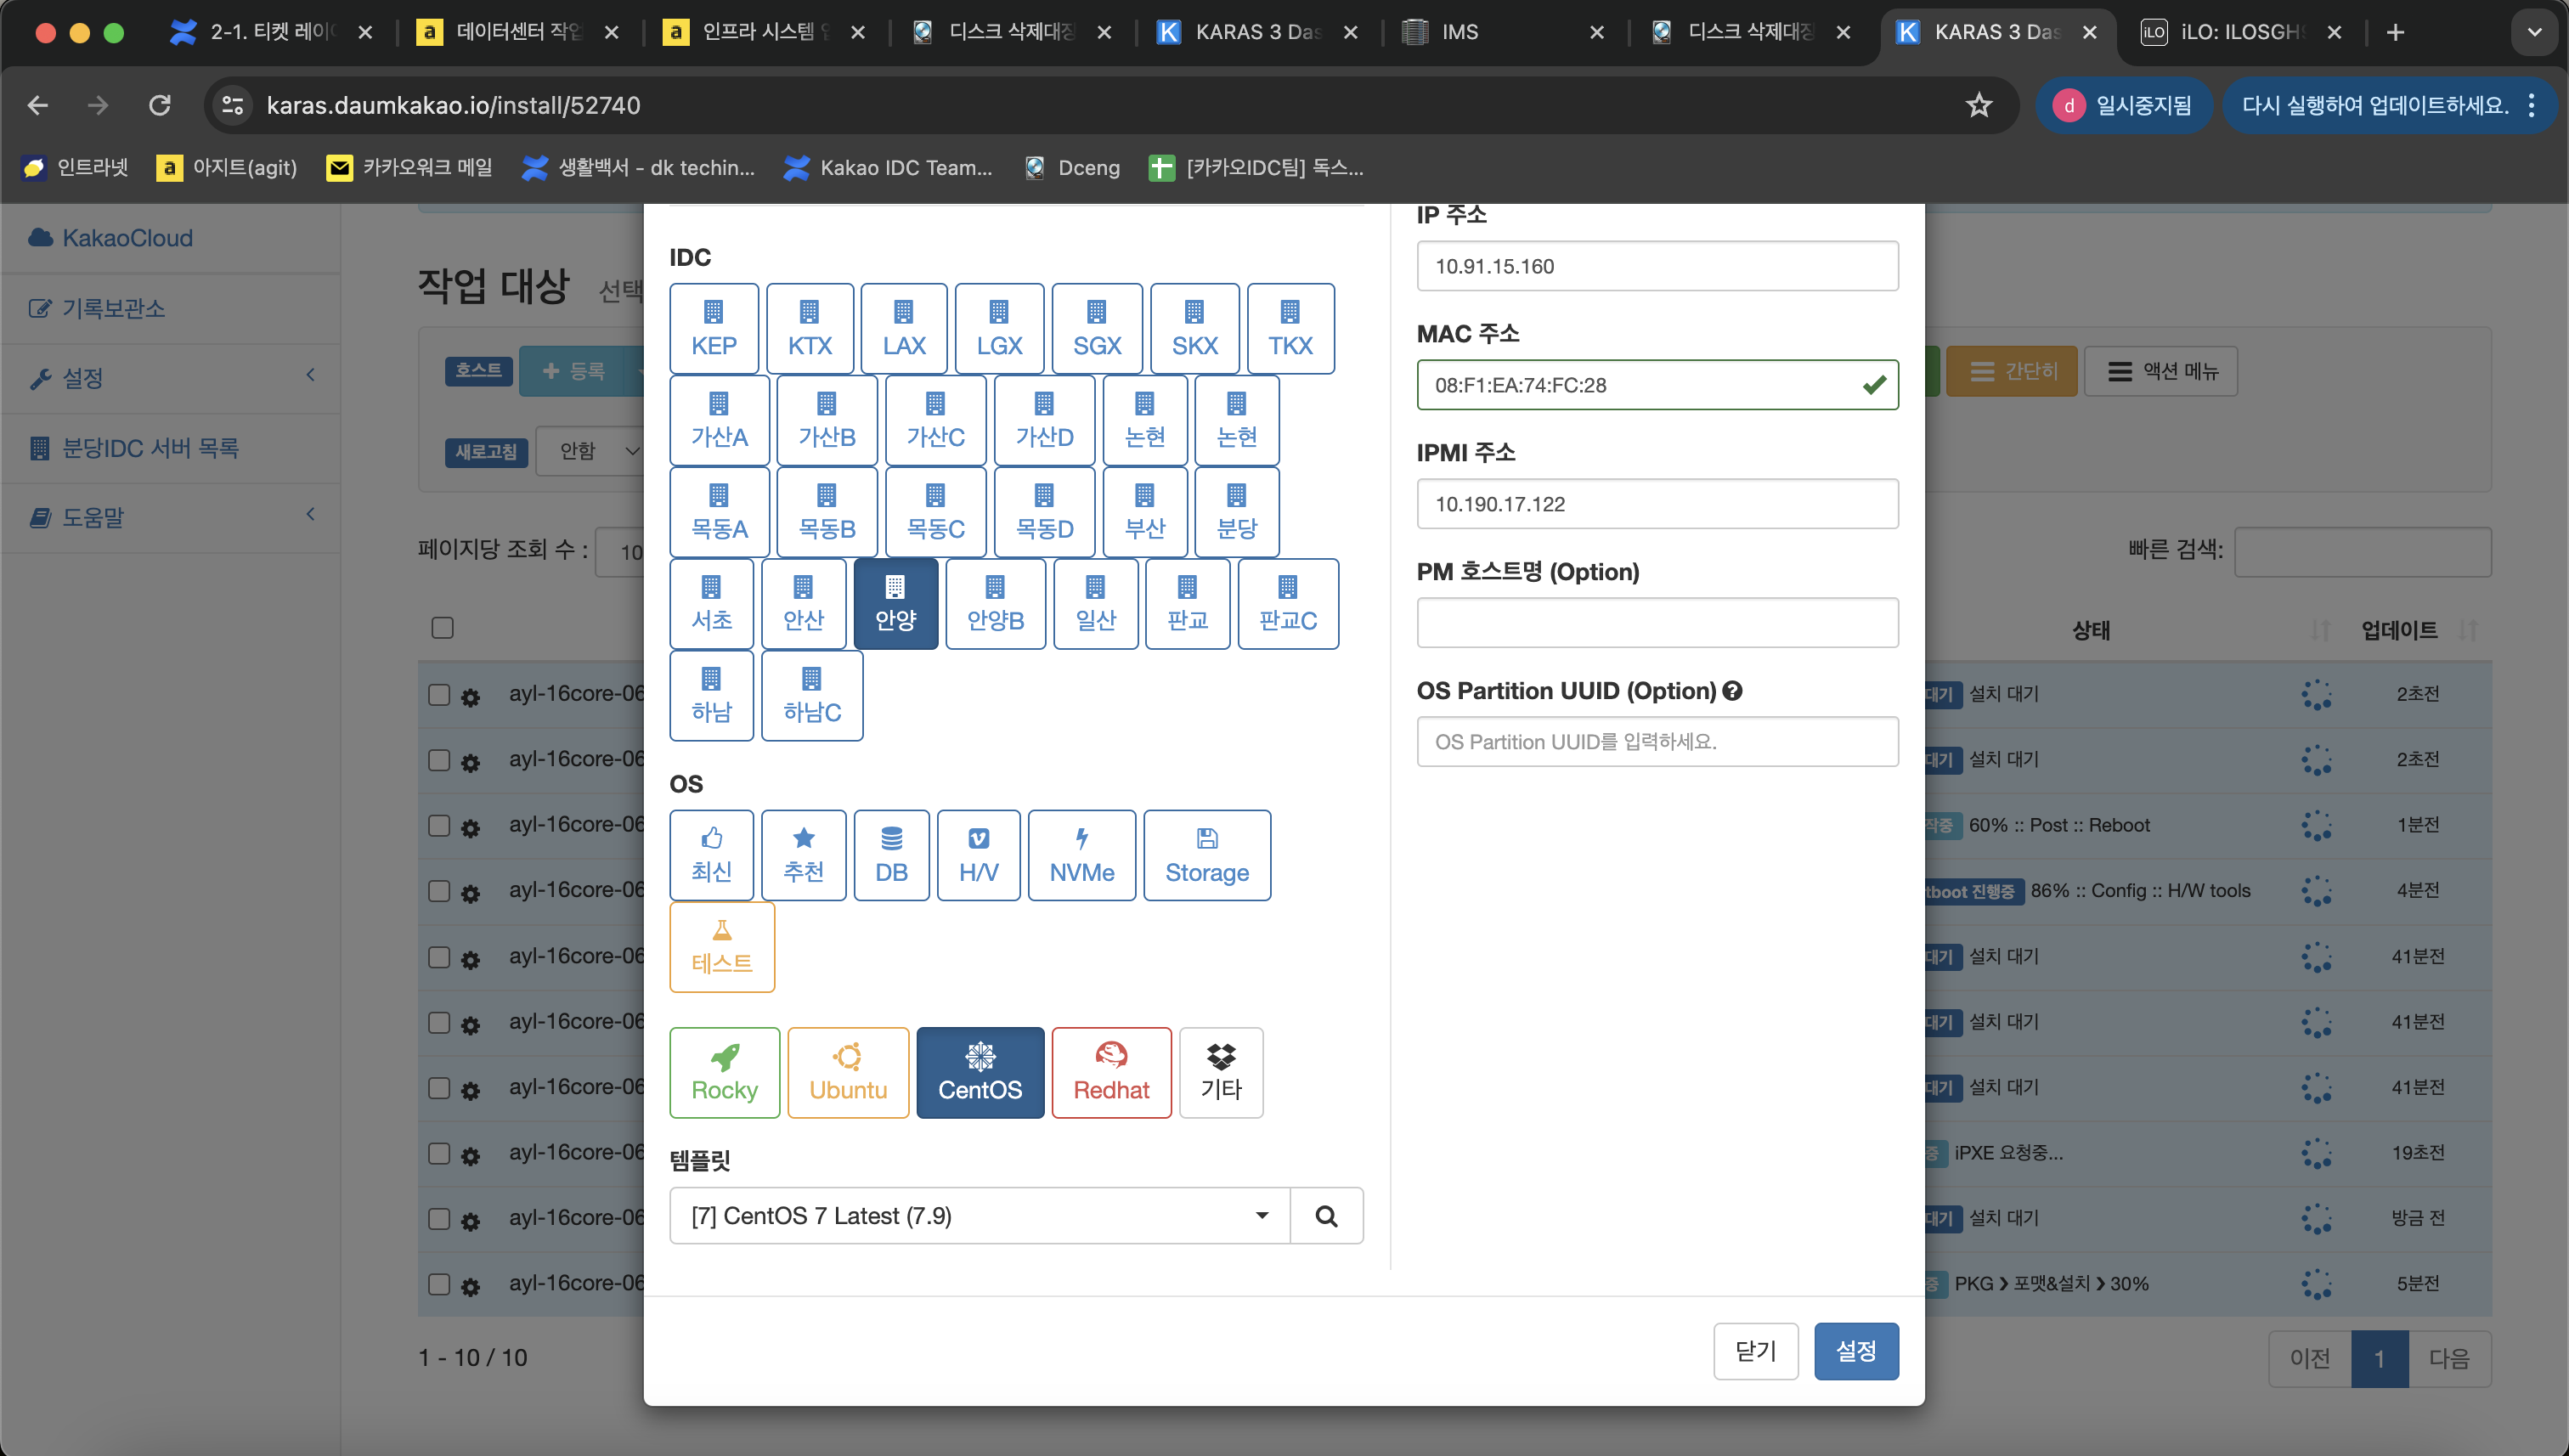Pick the 추천 star OS filter
The height and width of the screenshot is (1456, 2569).
(803, 855)
